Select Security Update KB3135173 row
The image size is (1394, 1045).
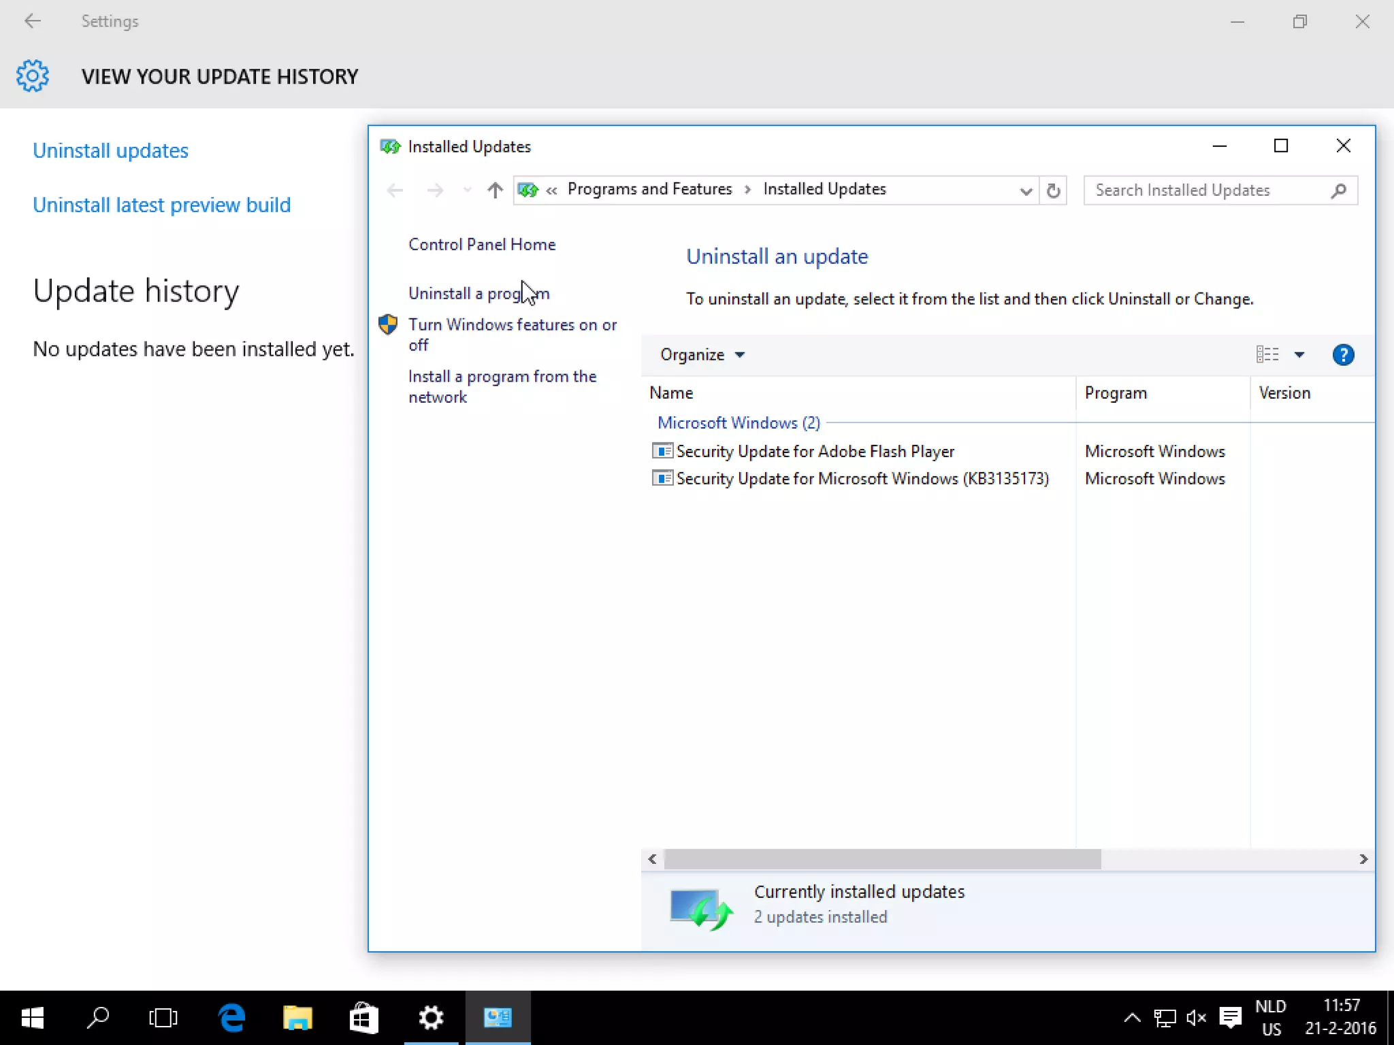pyautogui.click(x=862, y=478)
